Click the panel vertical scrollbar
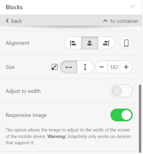Viewport: 143px width, 154px height. 140,118
